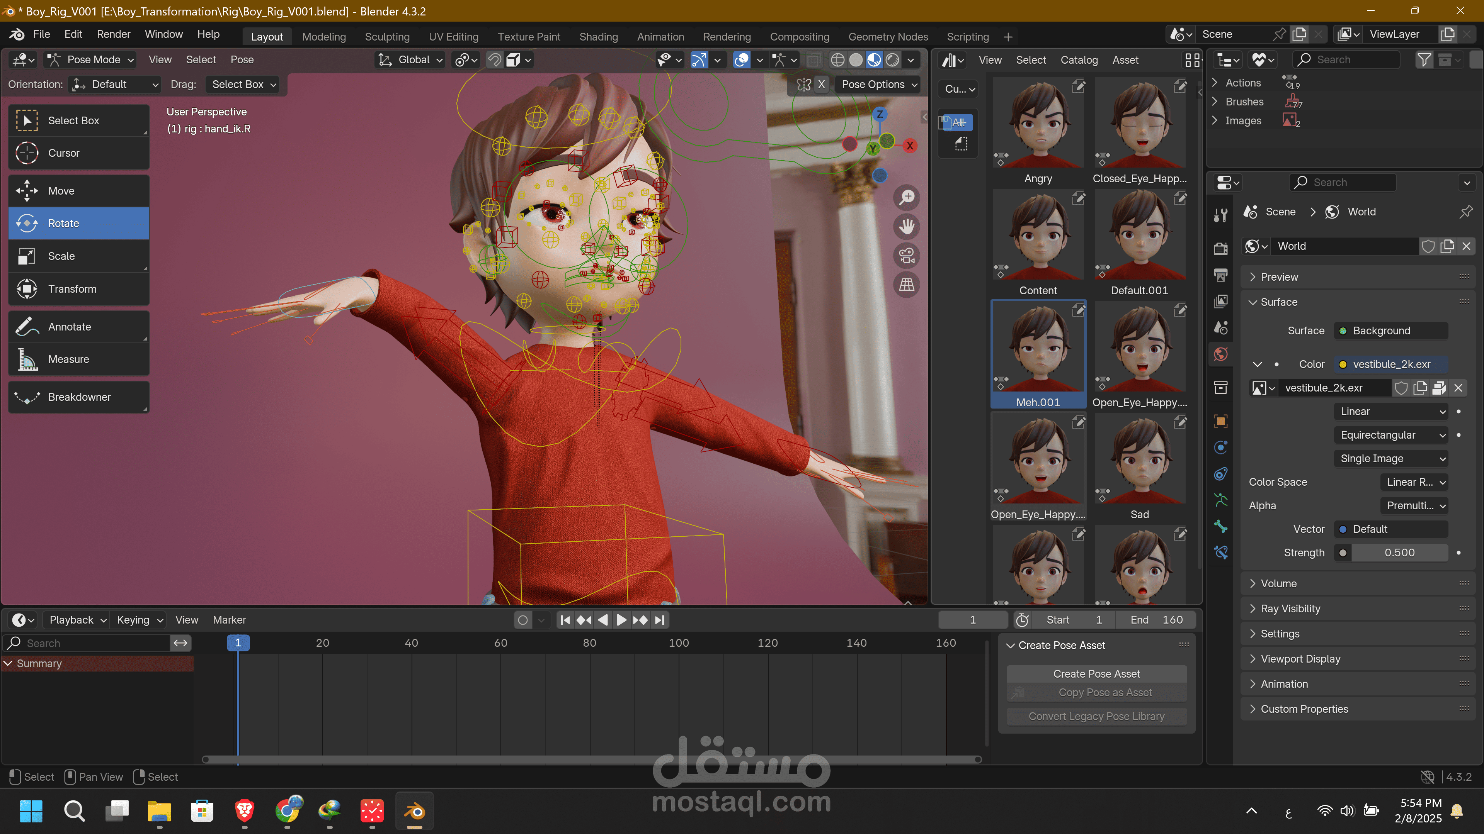The height and width of the screenshot is (834, 1484).
Task: Open image file for vestibule_2k.exr
Action: [x=1439, y=388]
